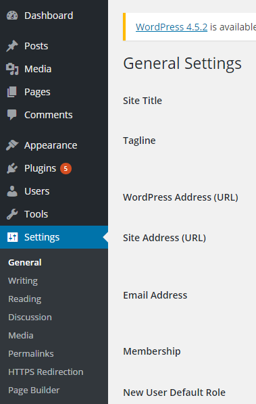Image resolution: width=256 pixels, height=404 pixels.
Task: Open the Permalinks settings submenu
Action: 31,354
